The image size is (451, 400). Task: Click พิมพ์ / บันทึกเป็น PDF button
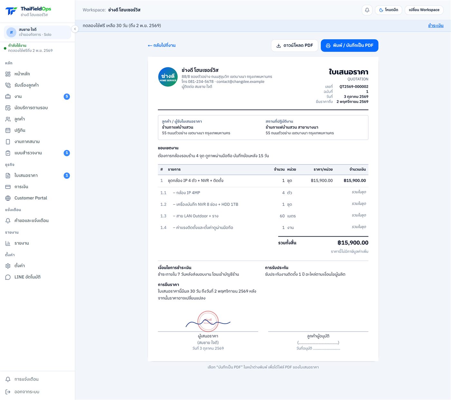(x=350, y=45)
